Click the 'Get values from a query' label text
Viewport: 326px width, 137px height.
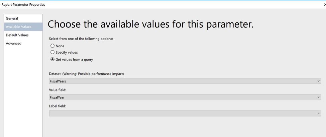pyautogui.click(x=74, y=60)
